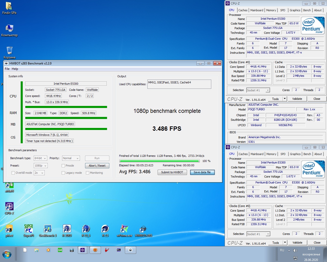Click the Intel Pentium E5300 CPU name field

click(x=66, y=83)
